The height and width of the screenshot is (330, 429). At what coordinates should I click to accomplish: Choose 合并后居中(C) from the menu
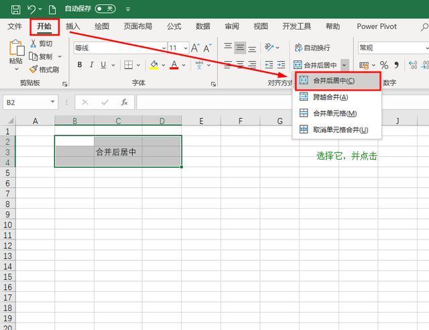[337, 80]
